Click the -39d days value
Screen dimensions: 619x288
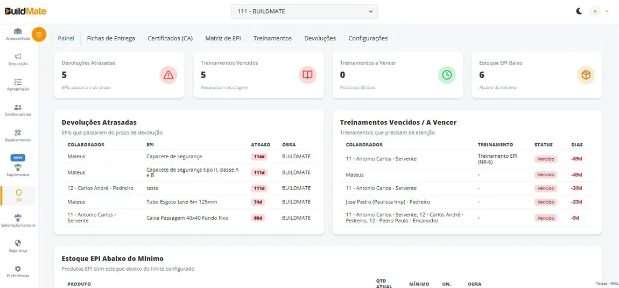tap(576, 188)
